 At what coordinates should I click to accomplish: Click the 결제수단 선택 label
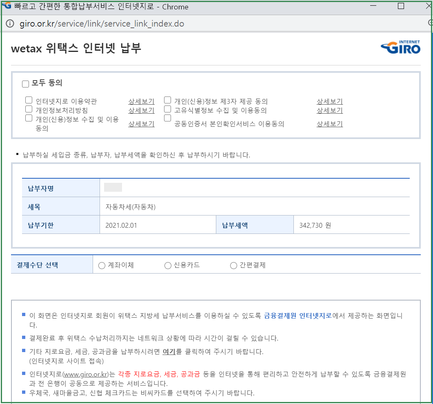click(x=37, y=265)
